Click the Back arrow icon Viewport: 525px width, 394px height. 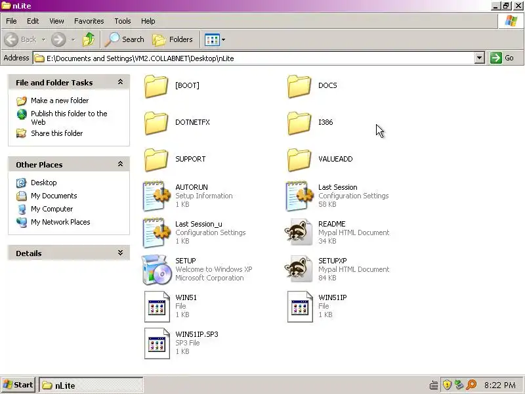11,39
